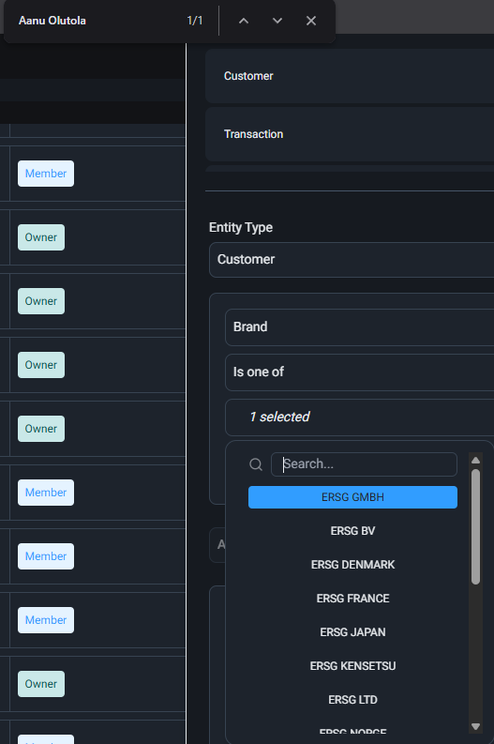Viewport: 494px width, 744px height.
Task: Select ERSG LTD option
Action: tap(352, 700)
